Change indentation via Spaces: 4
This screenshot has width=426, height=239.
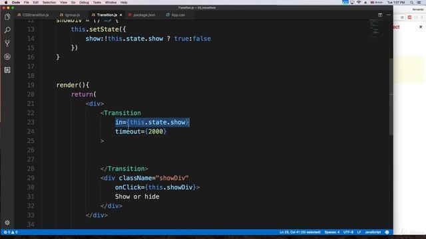332,232
